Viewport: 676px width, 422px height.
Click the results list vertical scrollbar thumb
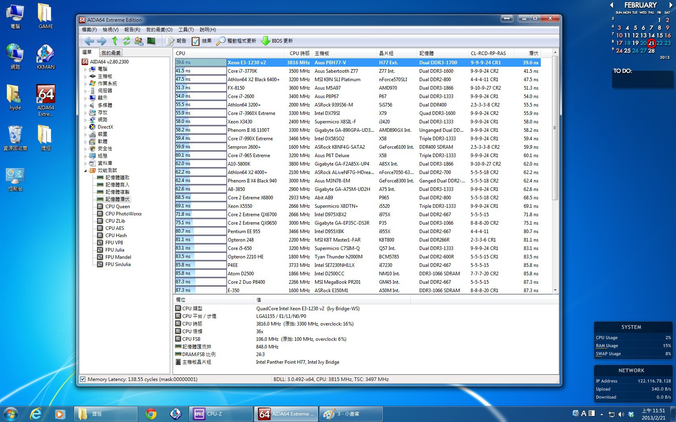tap(555, 128)
